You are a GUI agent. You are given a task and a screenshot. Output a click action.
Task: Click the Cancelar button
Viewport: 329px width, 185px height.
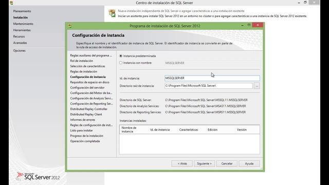[227, 163]
